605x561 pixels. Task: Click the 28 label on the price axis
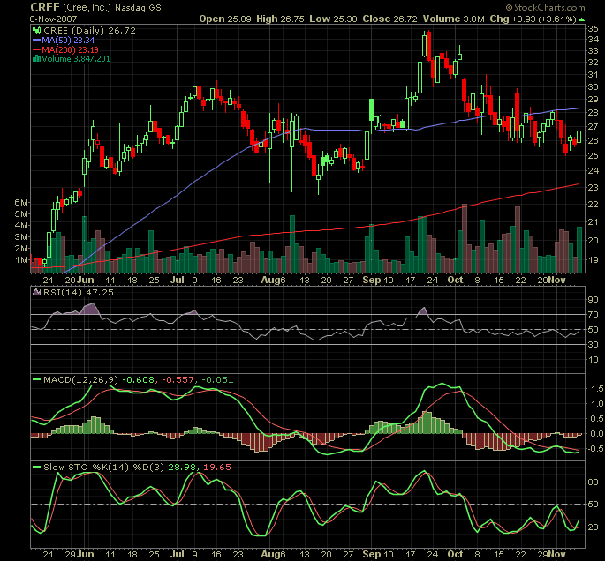(x=593, y=113)
